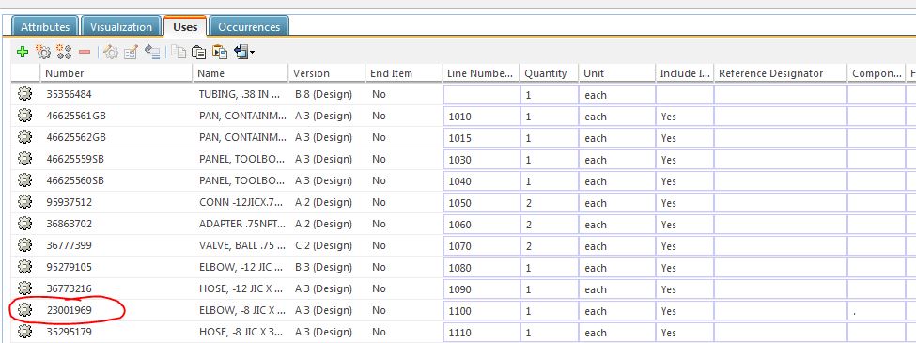Click name ADAPTER .75NPT...
This screenshot has height=343, width=916.
[241, 224]
